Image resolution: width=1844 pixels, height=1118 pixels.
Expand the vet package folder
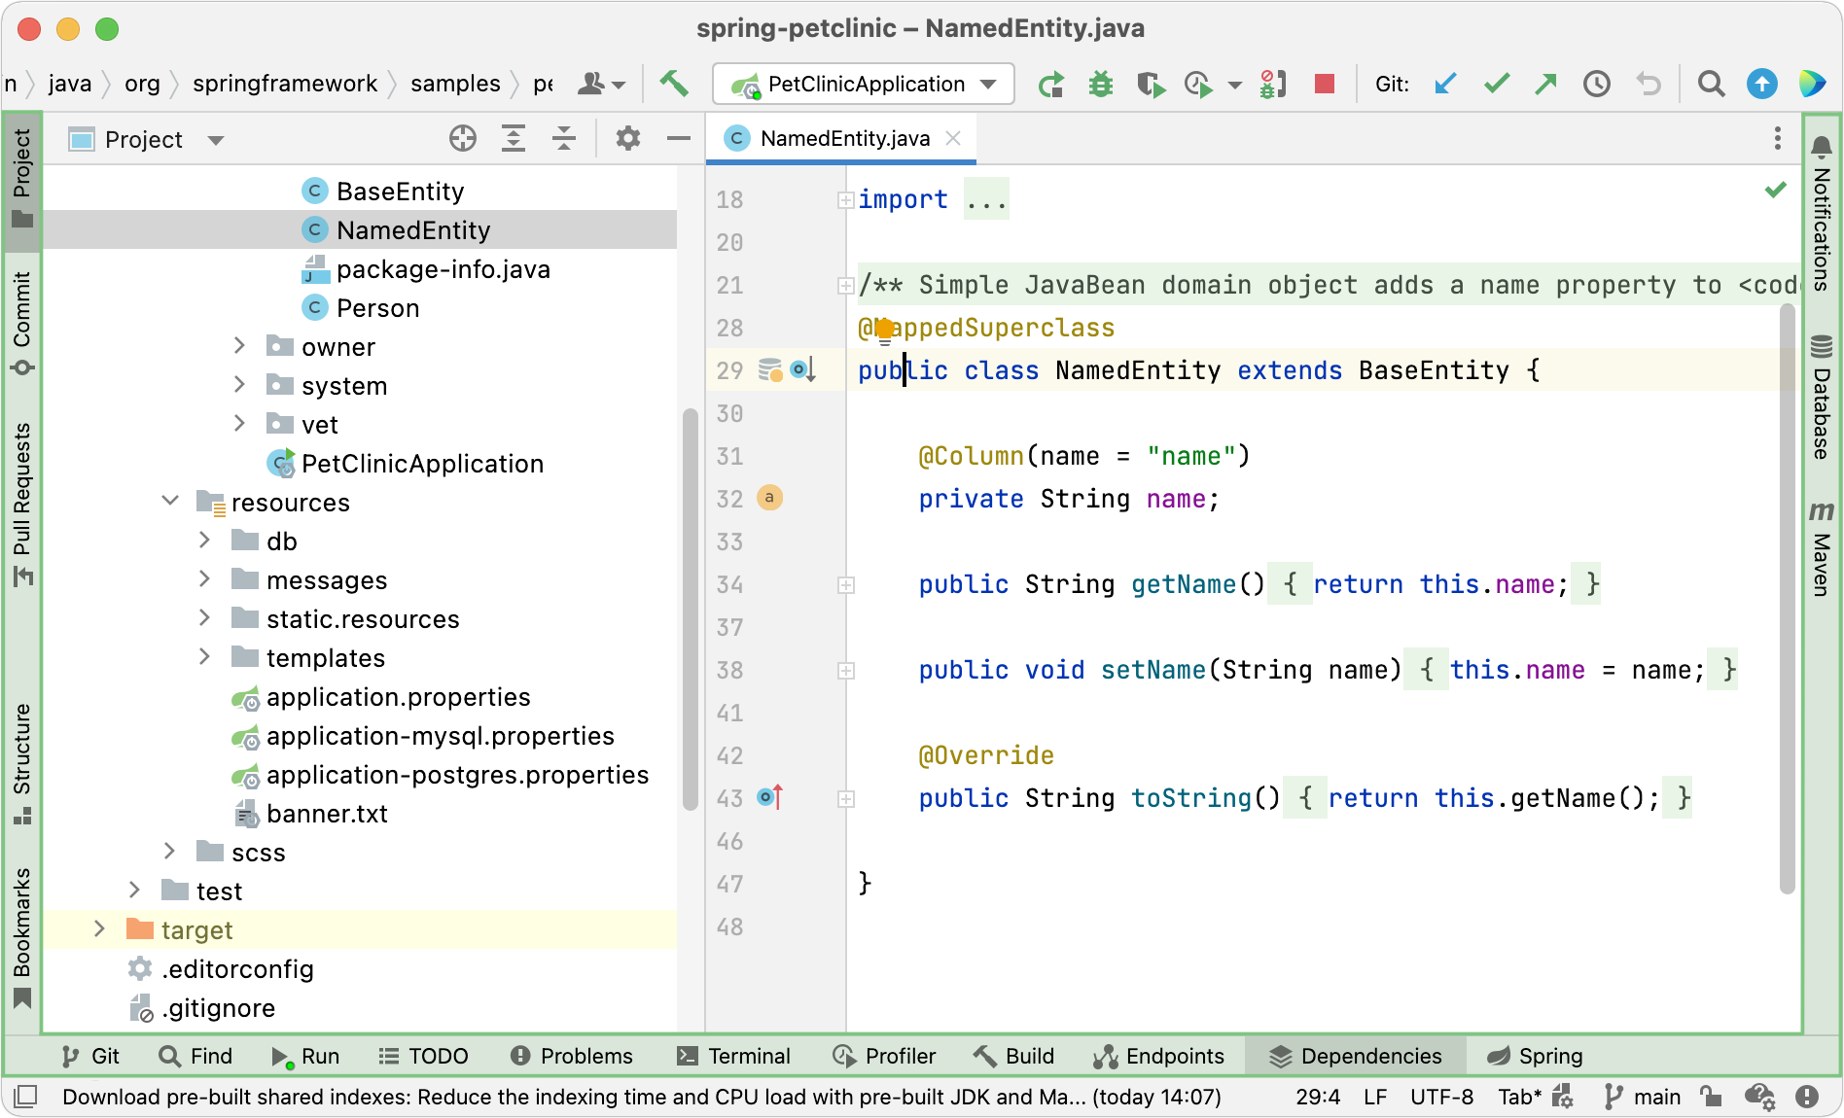239,424
